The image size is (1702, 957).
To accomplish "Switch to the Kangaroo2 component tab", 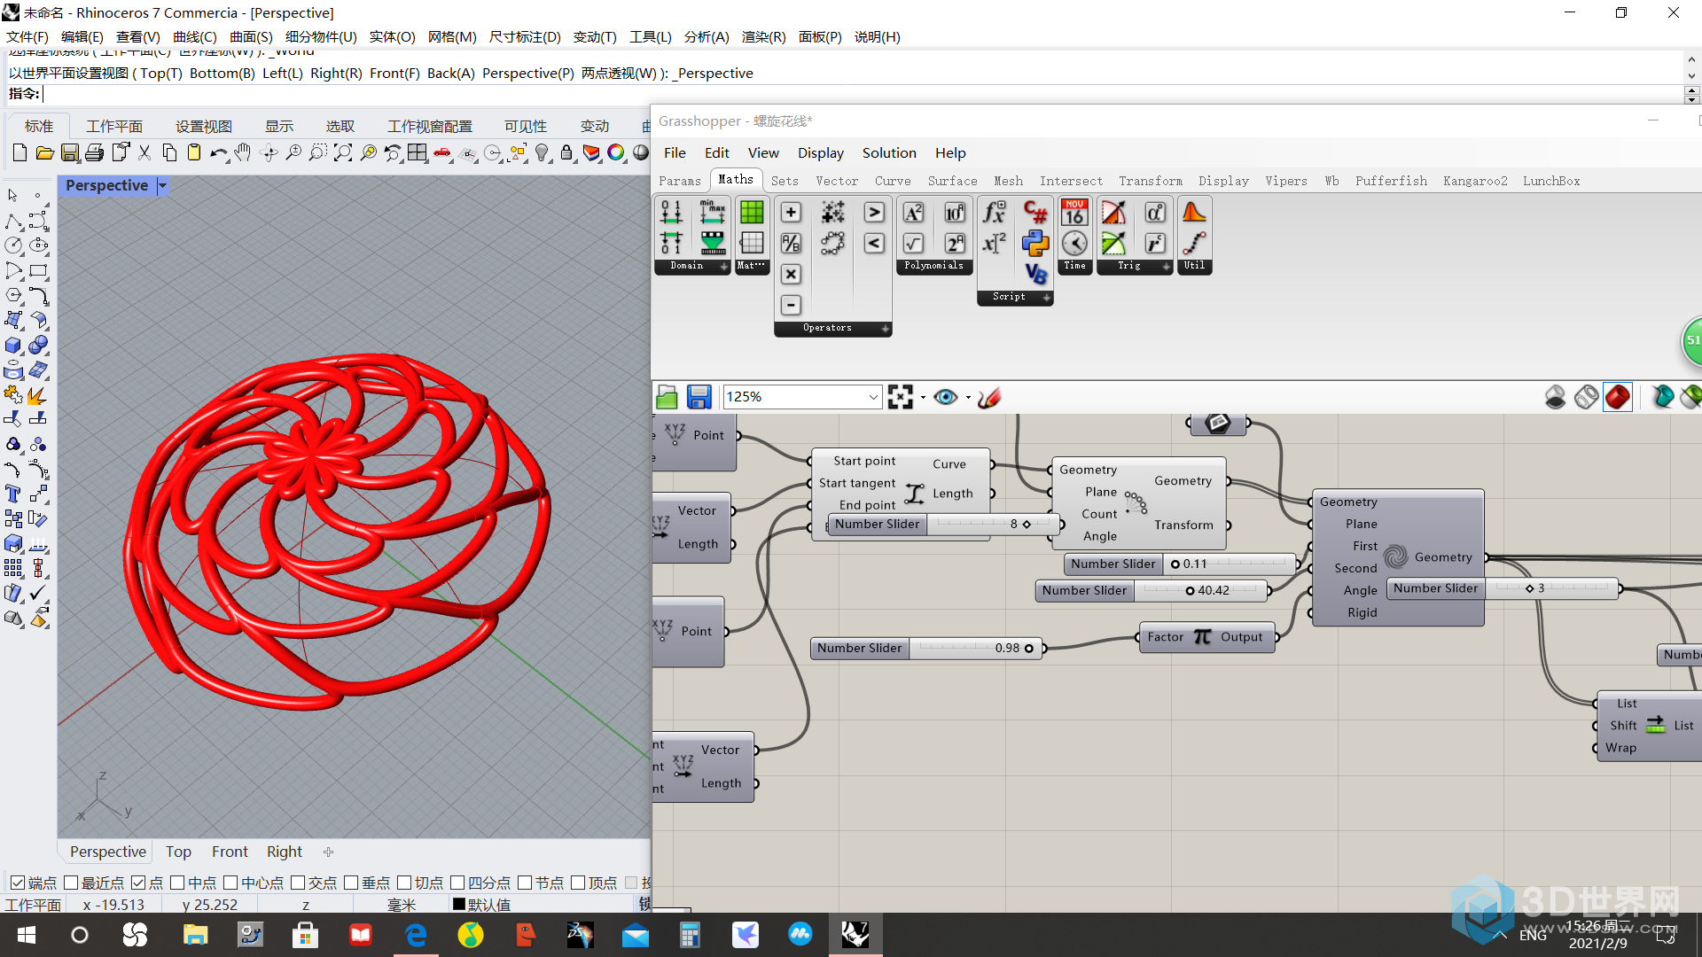I will click(x=1475, y=181).
